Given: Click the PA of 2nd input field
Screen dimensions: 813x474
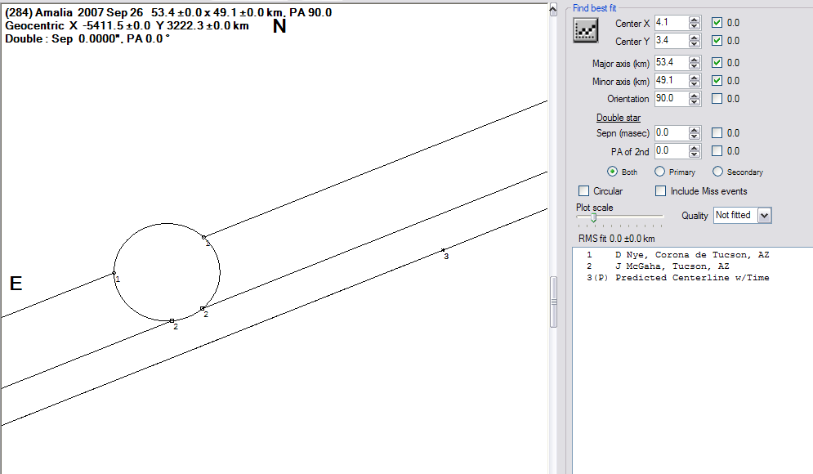Looking at the screenshot, I should tap(671, 151).
